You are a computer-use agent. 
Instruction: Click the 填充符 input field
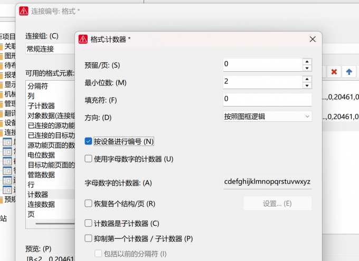(268, 99)
